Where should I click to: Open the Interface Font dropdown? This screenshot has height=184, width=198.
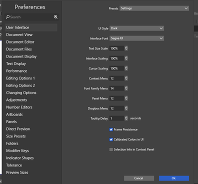pyautogui.click(x=136, y=38)
